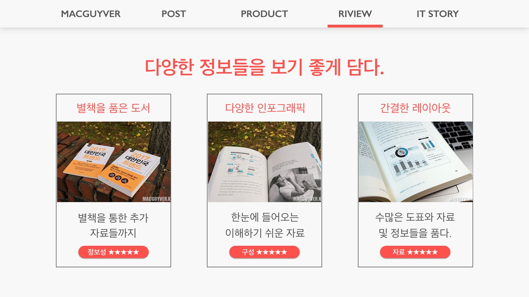Go to the IT STORY tab
This screenshot has height=297, width=529.
(437, 14)
